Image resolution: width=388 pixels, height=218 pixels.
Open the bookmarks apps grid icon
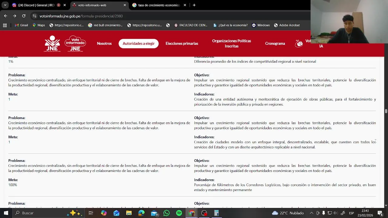pos(5,25)
